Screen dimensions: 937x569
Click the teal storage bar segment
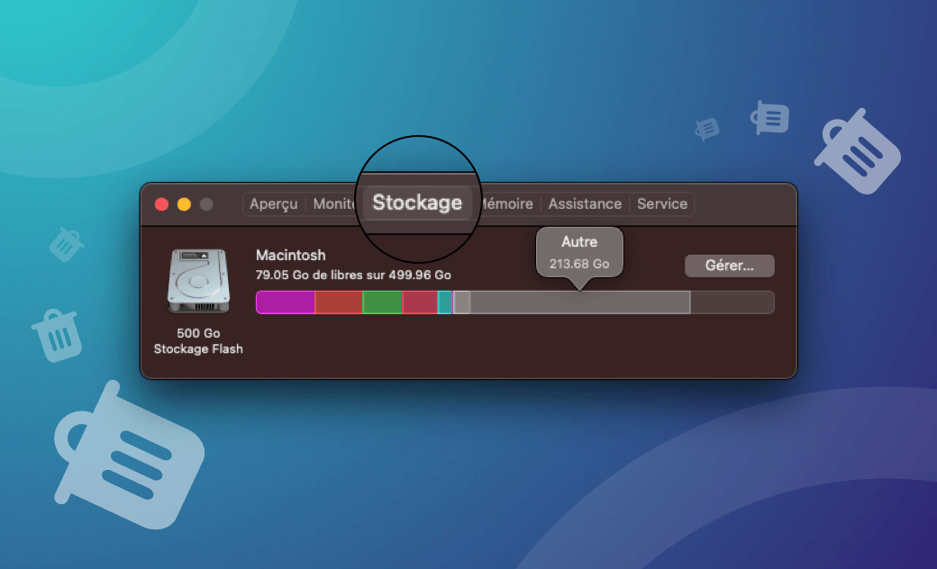(445, 303)
